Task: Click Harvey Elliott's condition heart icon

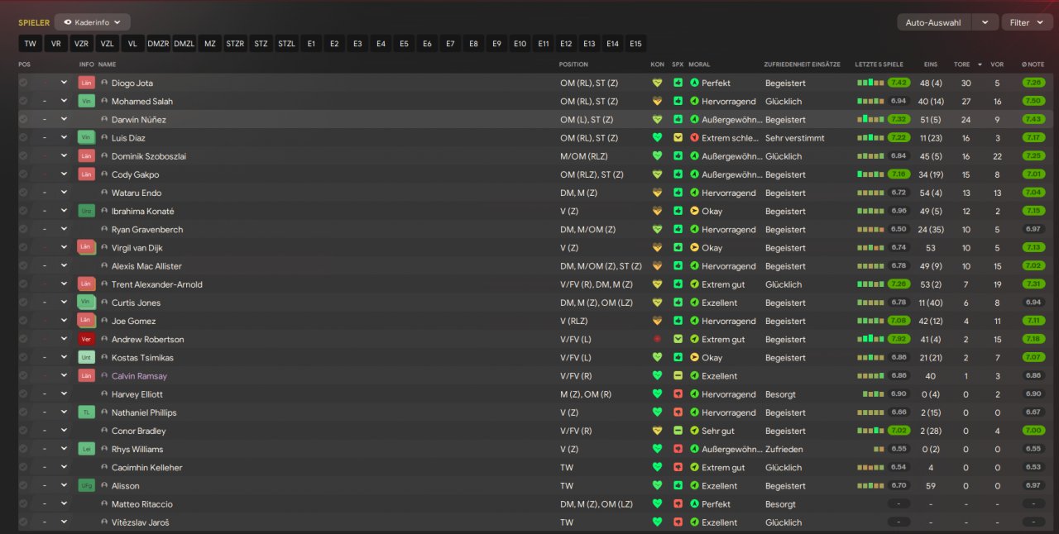Action: [x=658, y=394]
